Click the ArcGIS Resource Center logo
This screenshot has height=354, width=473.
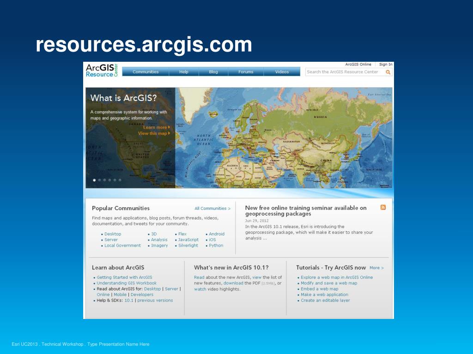[102, 71]
